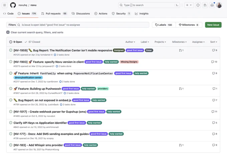Open the user profile avatar
The height and width of the screenshot is (155, 227).
[219, 5]
